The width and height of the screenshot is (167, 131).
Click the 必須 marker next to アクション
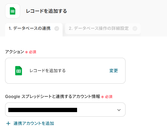32,52
